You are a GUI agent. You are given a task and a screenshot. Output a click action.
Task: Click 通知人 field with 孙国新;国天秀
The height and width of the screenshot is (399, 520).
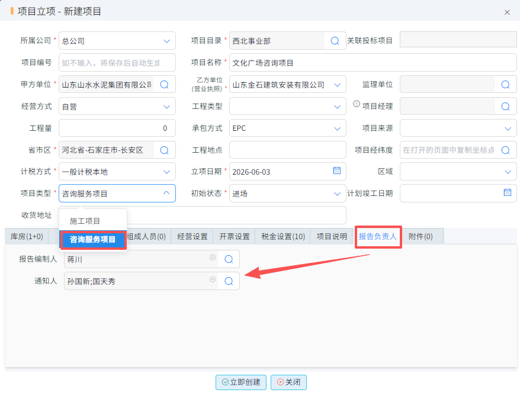coord(141,281)
